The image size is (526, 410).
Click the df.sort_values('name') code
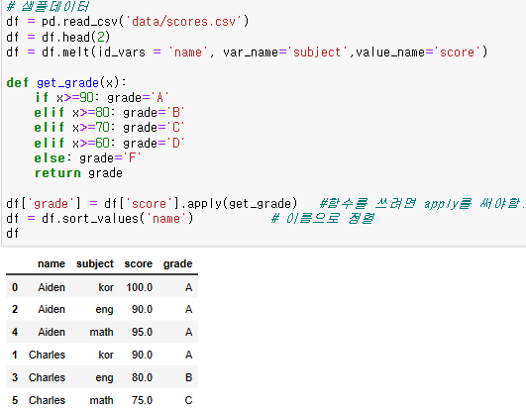tap(100, 219)
